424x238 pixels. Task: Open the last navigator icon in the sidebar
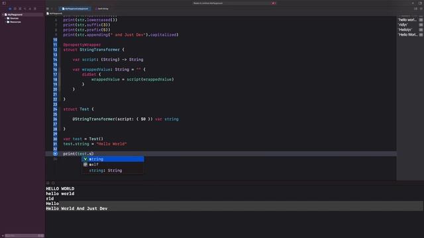(35, 9)
